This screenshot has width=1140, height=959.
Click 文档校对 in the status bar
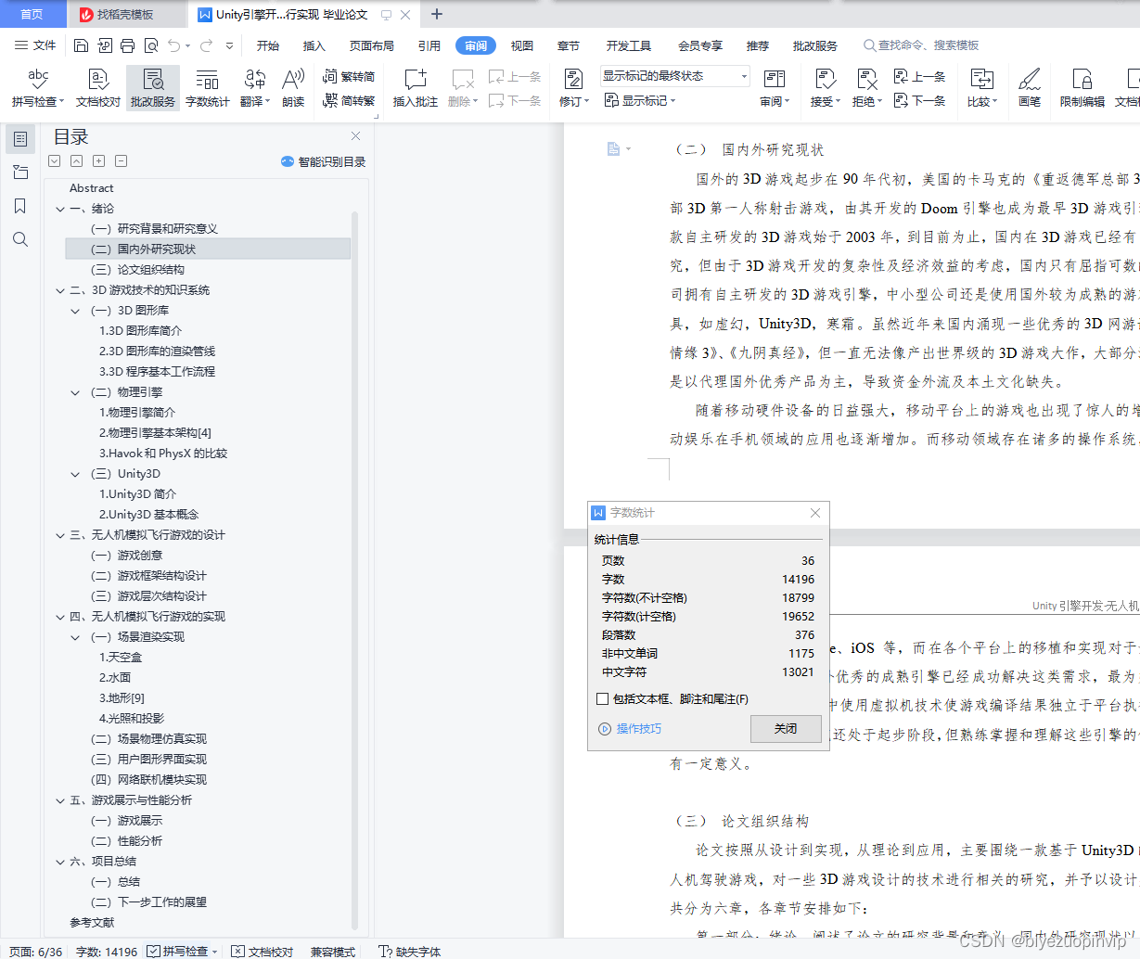click(263, 952)
